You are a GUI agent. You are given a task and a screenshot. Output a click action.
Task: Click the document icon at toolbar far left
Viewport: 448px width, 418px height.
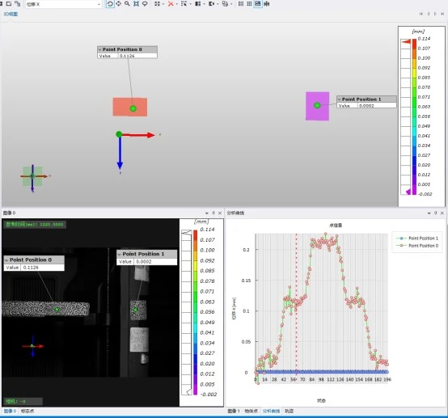pyautogui.click(x=9, y=3)
